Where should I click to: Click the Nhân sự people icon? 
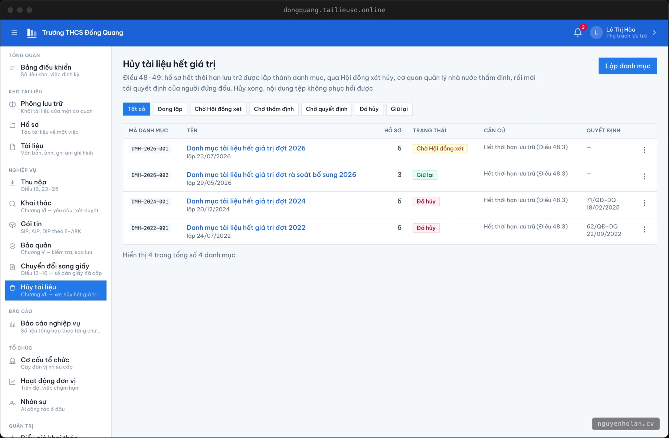(13, 403)
